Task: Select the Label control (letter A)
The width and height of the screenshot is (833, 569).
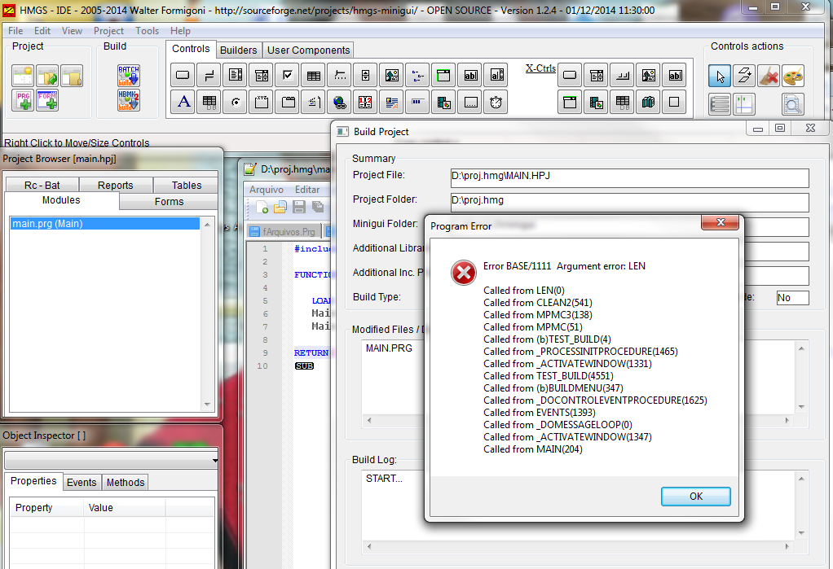Action: click(x=183, y=103)
